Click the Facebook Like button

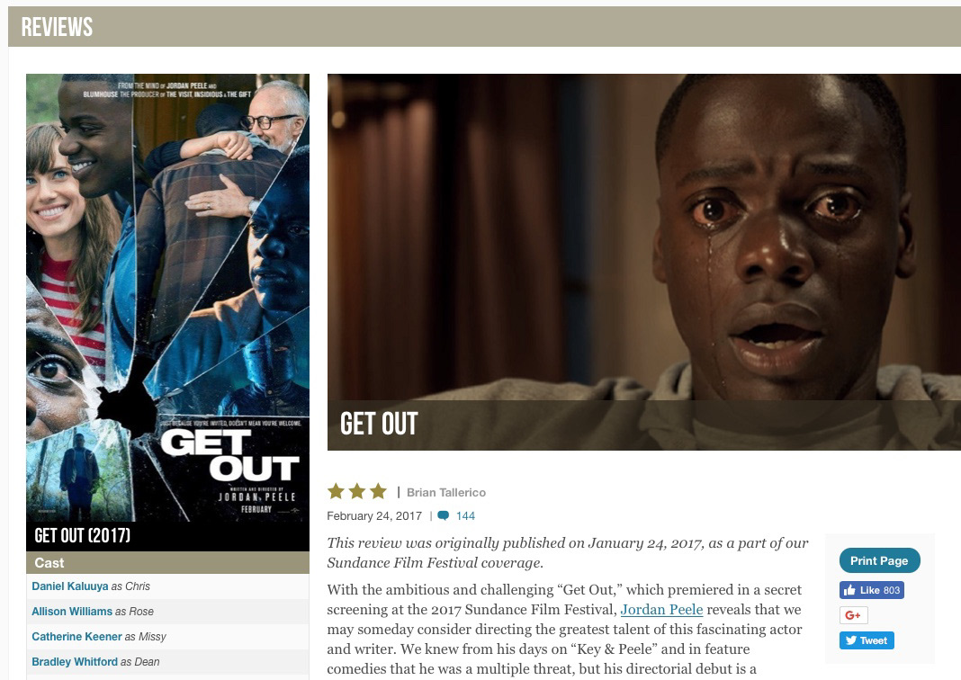(872, 590)
